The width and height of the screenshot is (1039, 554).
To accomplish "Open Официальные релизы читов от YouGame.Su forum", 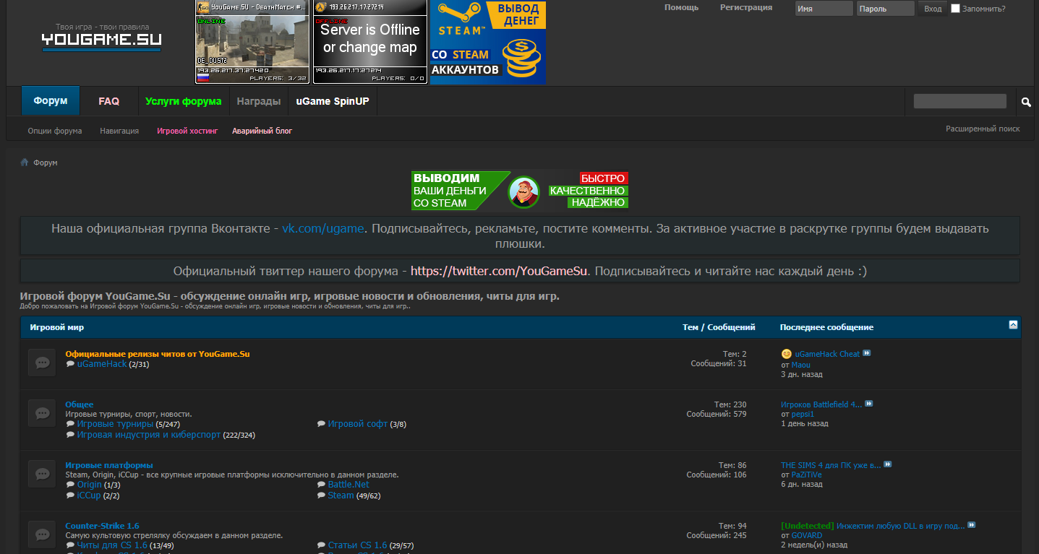I will tap(158, 354).
